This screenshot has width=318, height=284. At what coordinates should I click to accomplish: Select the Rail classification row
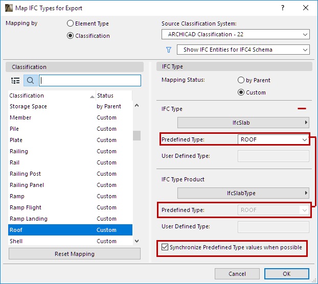70,162
